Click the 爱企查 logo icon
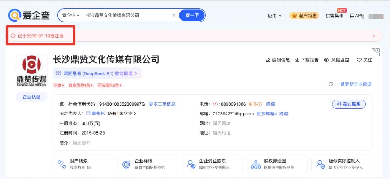Screen dimensions: 390x179 click(x=14, y=16)
